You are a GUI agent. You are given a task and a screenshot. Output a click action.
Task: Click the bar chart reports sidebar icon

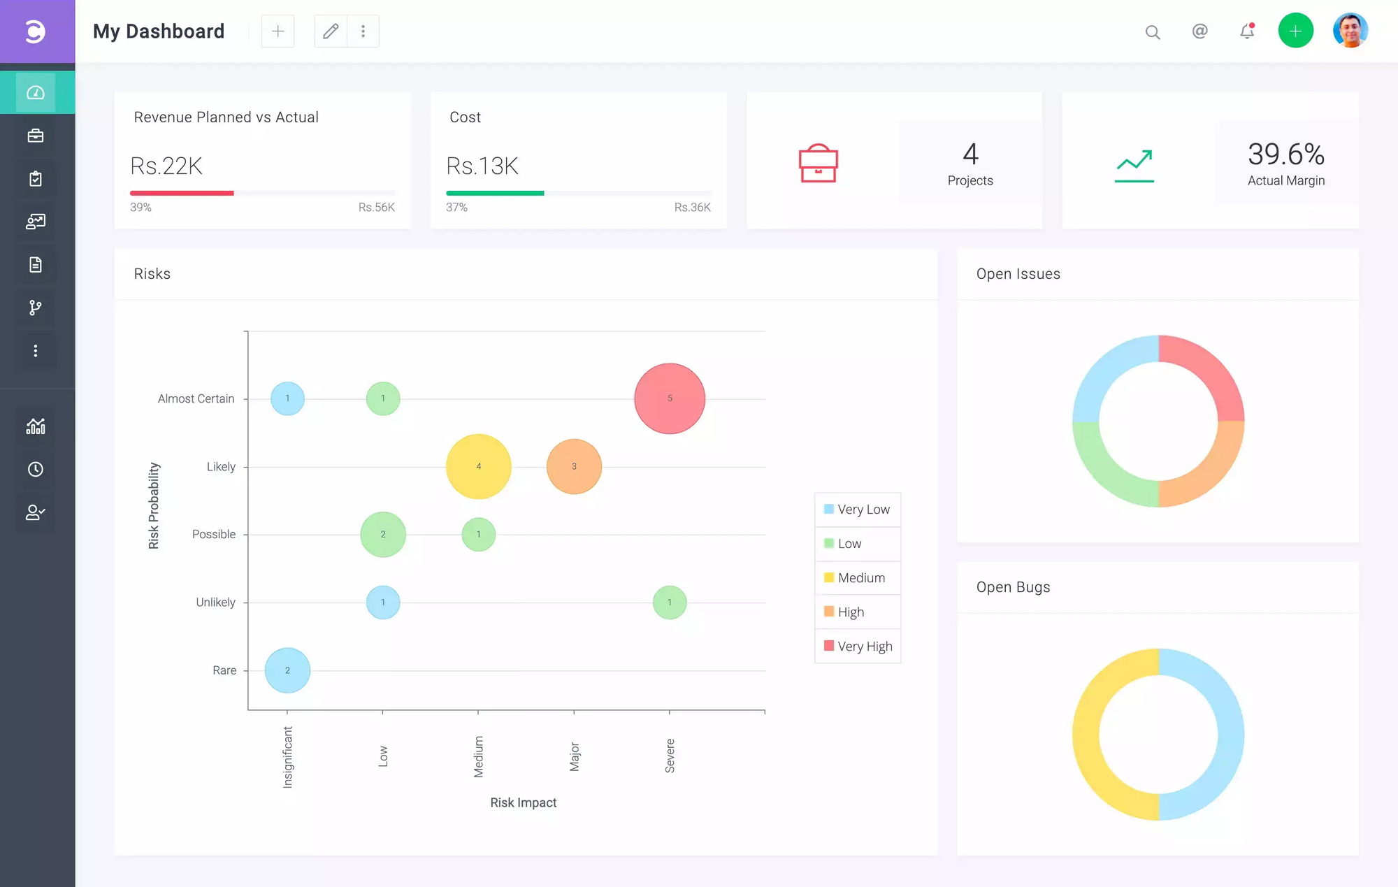point(36,426)
